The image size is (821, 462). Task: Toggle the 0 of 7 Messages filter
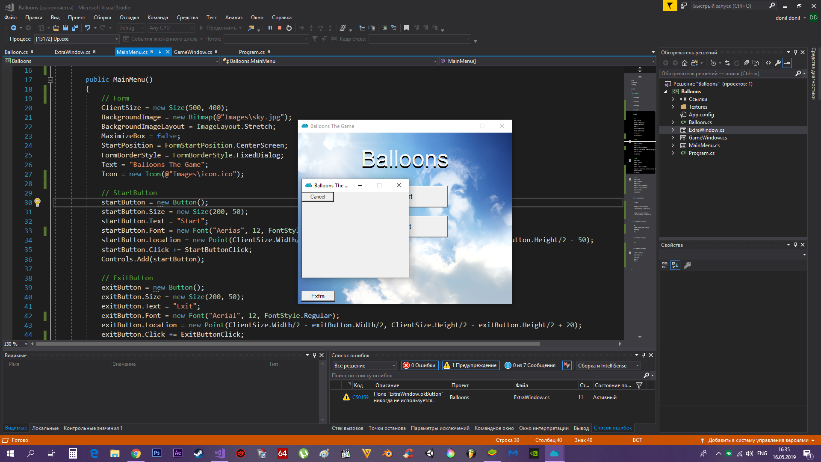coord(530,365)
